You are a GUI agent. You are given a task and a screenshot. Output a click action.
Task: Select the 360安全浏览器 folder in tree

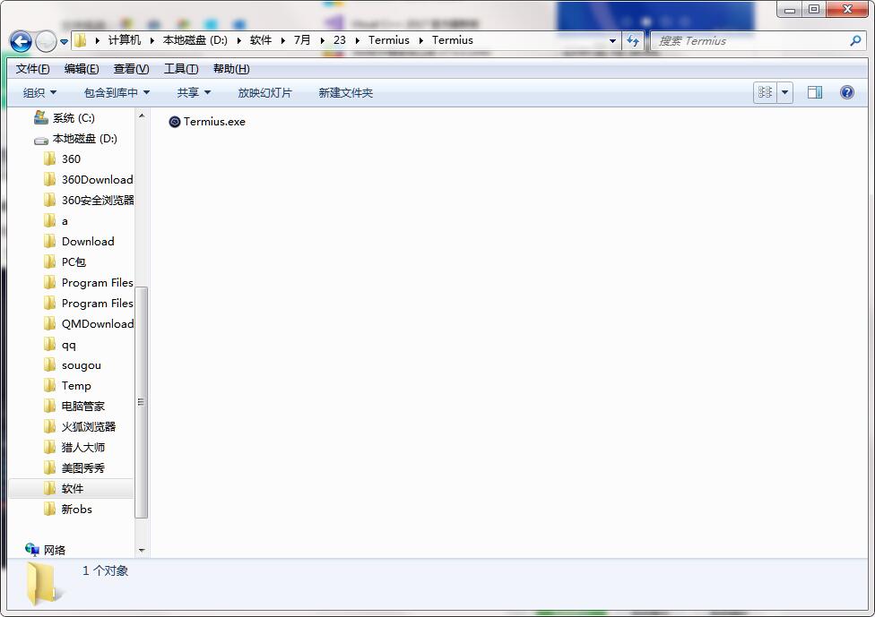[x=98, y=200]
